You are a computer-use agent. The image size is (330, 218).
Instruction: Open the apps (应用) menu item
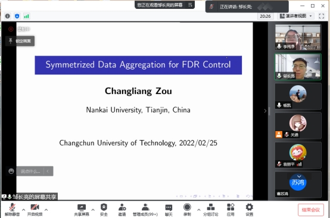coord(231,210)
